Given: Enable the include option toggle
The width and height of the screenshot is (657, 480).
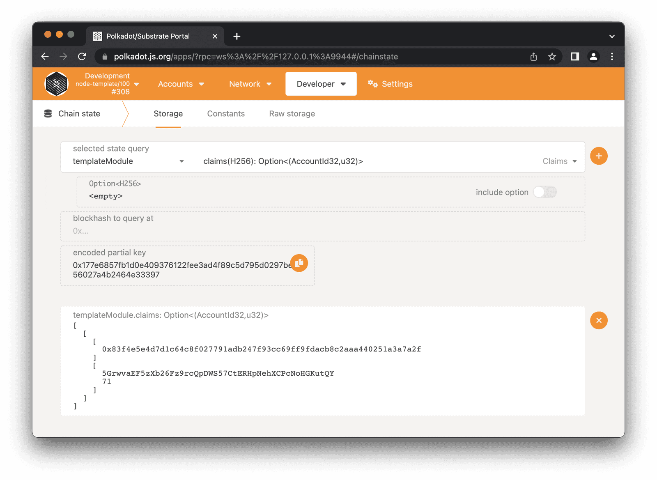Looking at the screenshot, I should coord(544,192).
